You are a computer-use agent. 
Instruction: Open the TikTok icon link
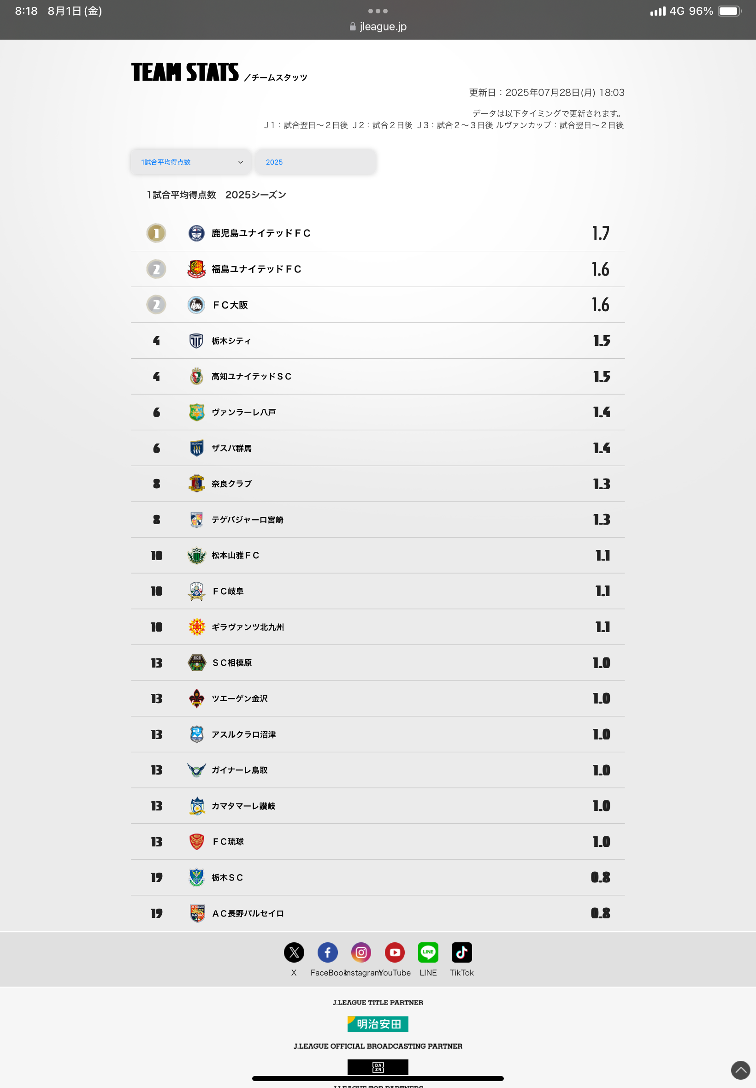[x=462, y=952]
